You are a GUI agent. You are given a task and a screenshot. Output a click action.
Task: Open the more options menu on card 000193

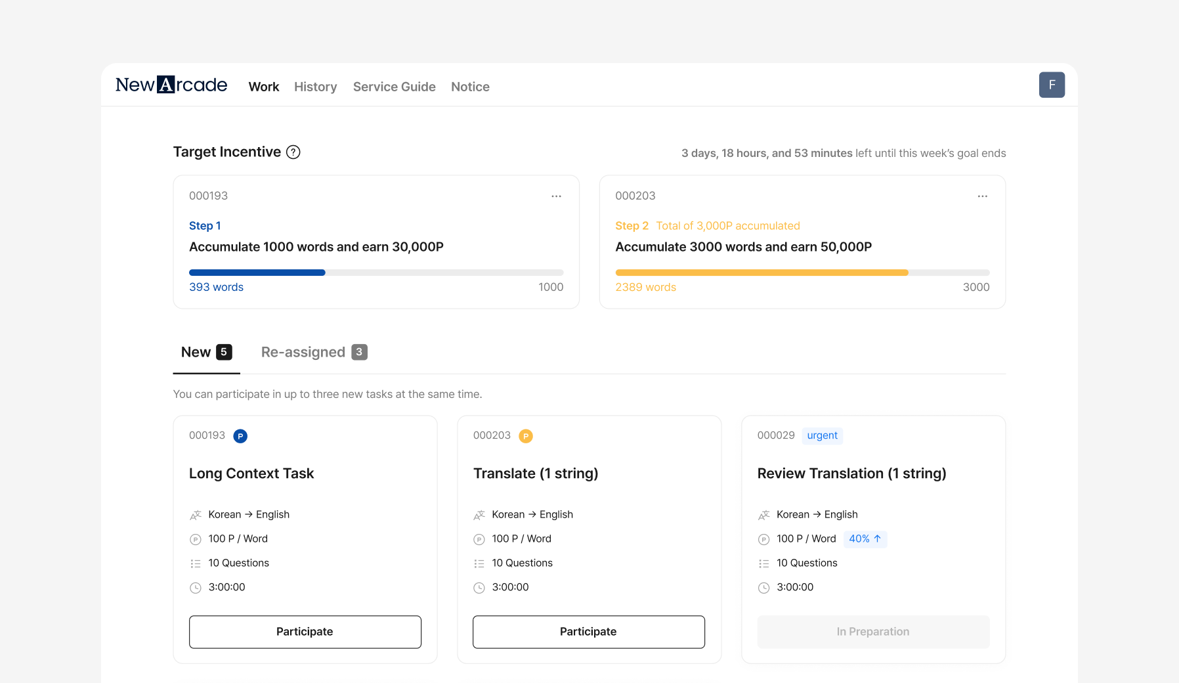[556, 196]
